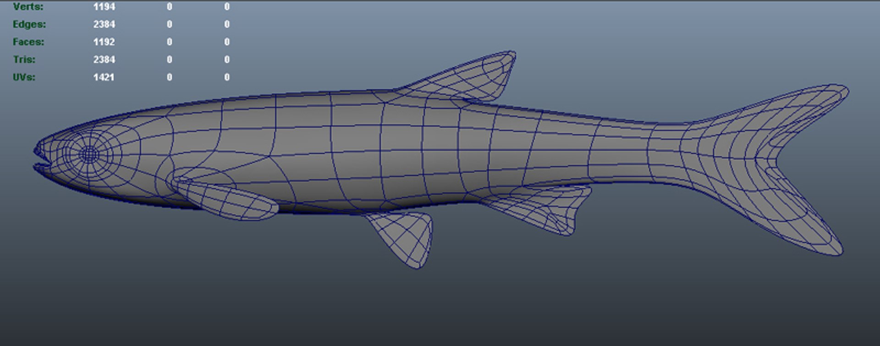Select the fish model's eye
Viewport: 880px width, 346px height.
(88, 154)
